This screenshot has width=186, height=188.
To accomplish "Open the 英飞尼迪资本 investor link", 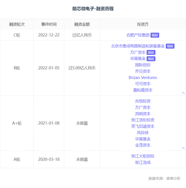I will [143, 126].
